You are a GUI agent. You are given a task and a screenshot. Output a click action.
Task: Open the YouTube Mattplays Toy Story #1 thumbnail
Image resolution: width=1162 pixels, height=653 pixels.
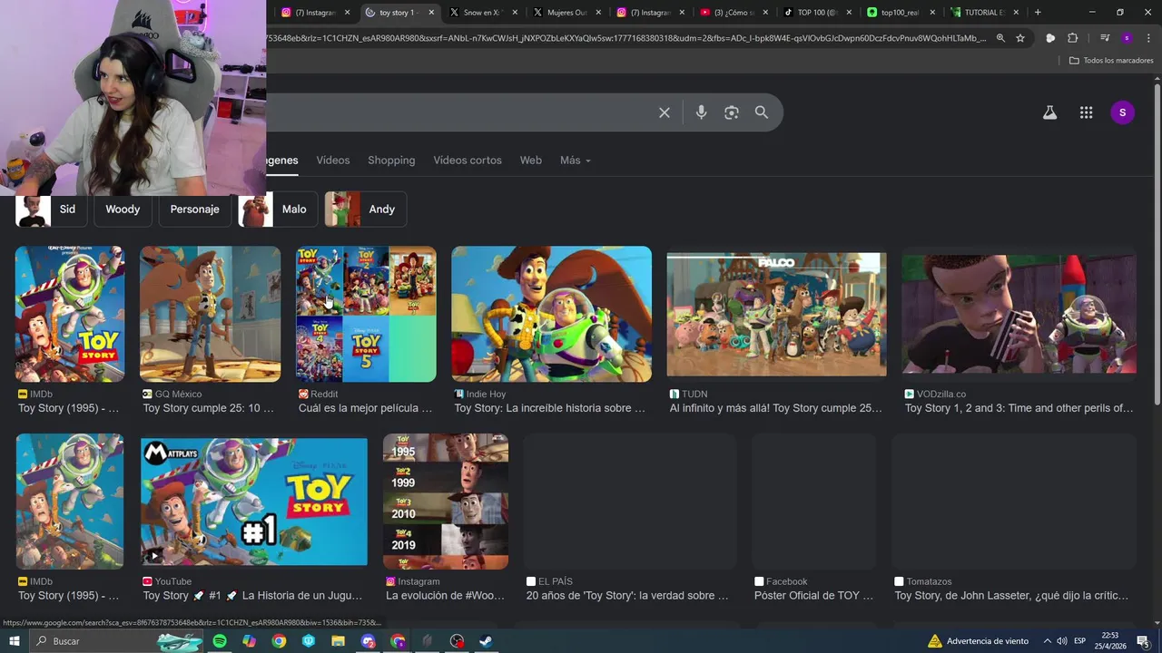[x=254, y=502]
